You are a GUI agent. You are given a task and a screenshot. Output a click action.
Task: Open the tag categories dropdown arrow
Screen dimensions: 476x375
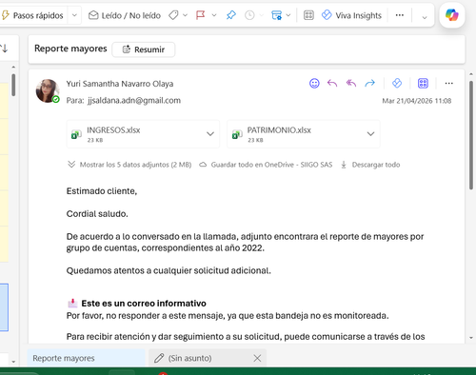pos(185,15)
